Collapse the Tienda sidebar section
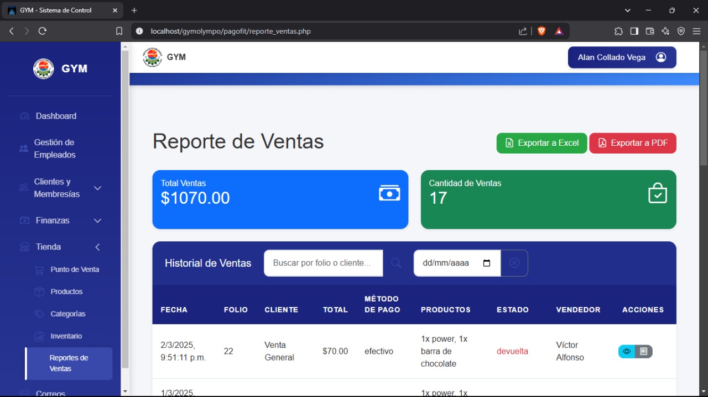The image size is (708, 397). click(97, 247)
